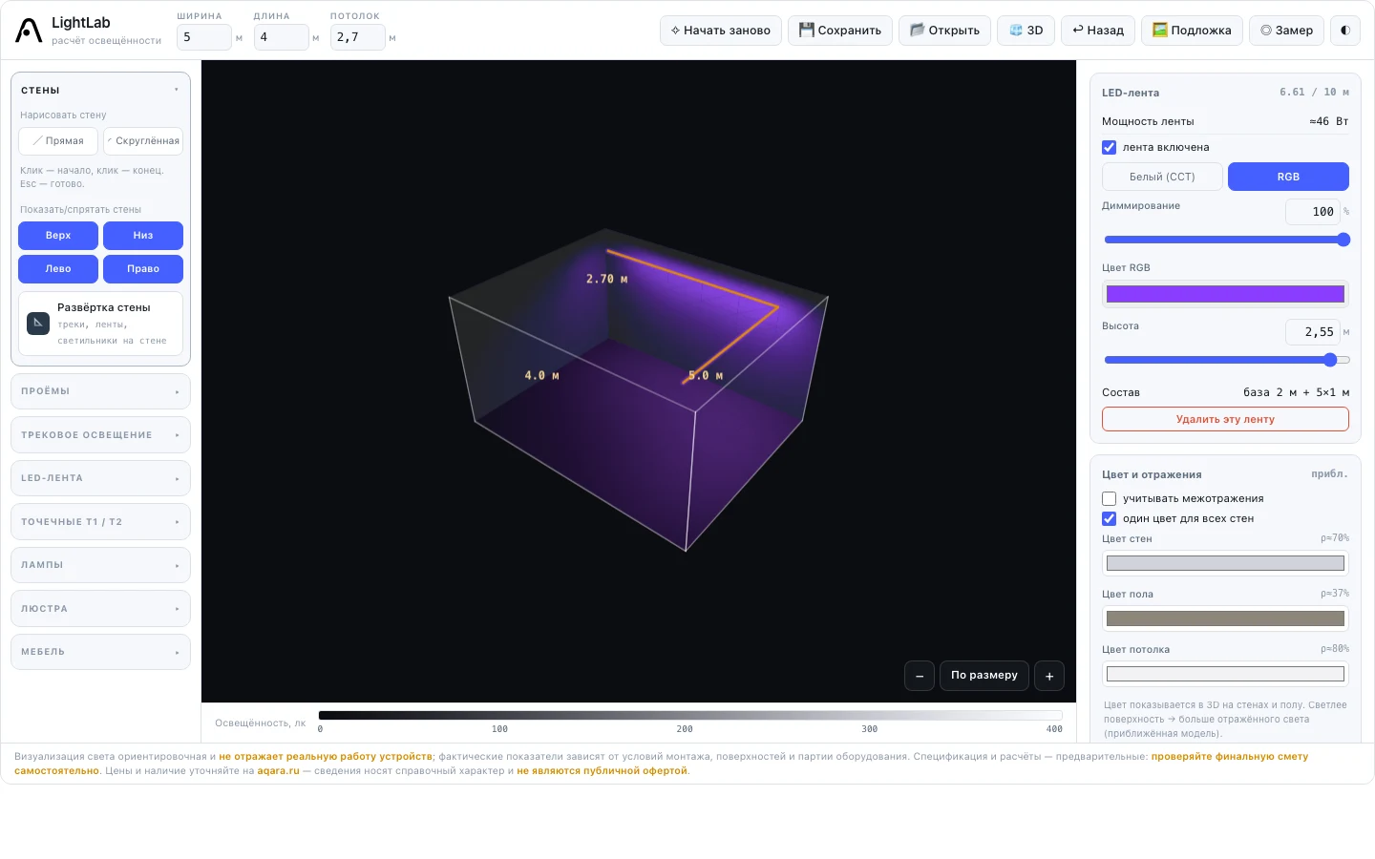The image size is (1375, 859).
Task: Click 'Удалить эту ленту' button
Action: (1225, 419)
